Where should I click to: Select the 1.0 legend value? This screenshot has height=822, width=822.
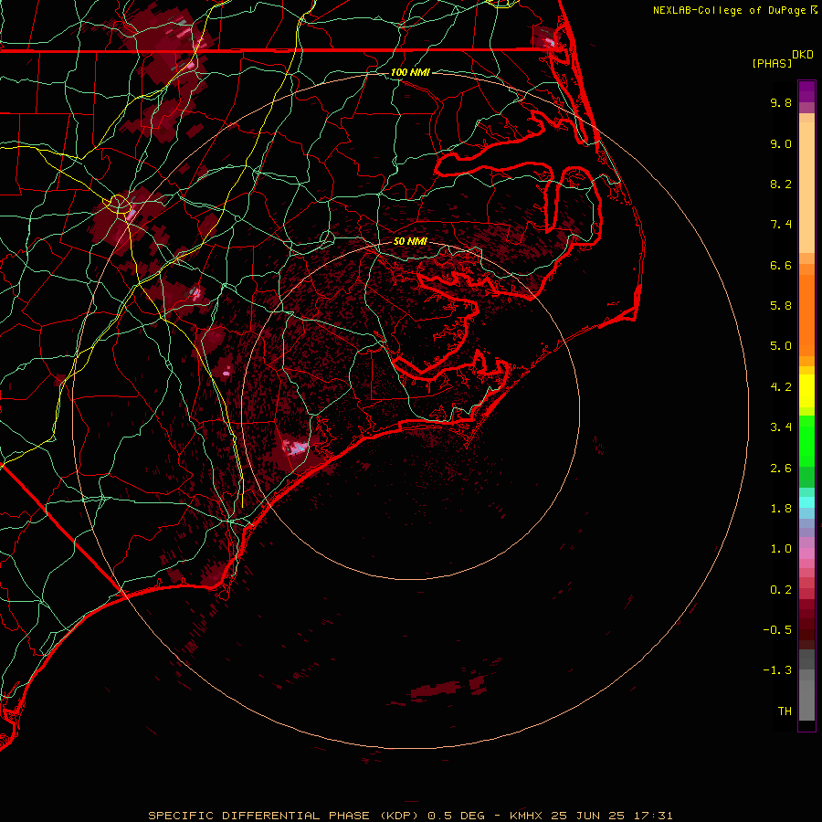point(781,549)
